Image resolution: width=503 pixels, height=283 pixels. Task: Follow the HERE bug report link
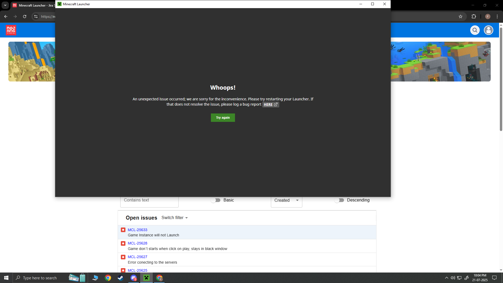270,105
